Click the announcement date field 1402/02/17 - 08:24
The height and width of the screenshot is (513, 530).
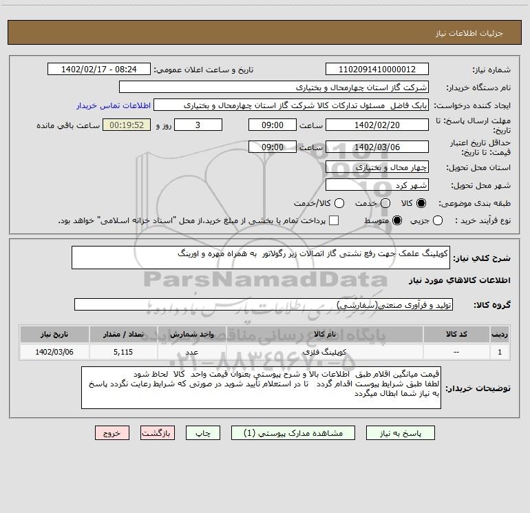[99, 70]
